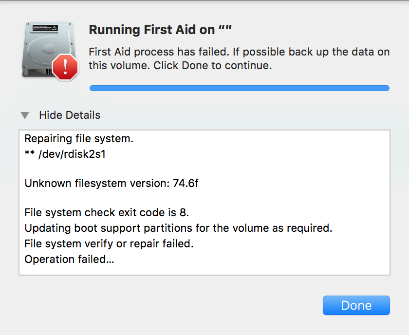Click the blue First Aid progress bar

[240, 88]
